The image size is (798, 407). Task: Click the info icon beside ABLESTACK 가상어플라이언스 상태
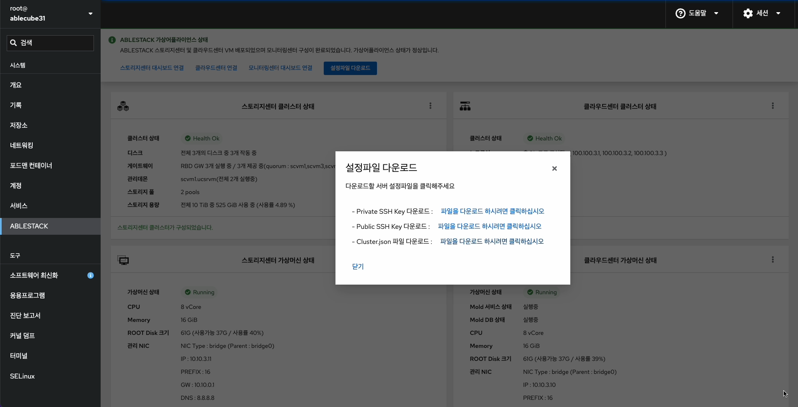pyautogui.click(x=112, y=39)
